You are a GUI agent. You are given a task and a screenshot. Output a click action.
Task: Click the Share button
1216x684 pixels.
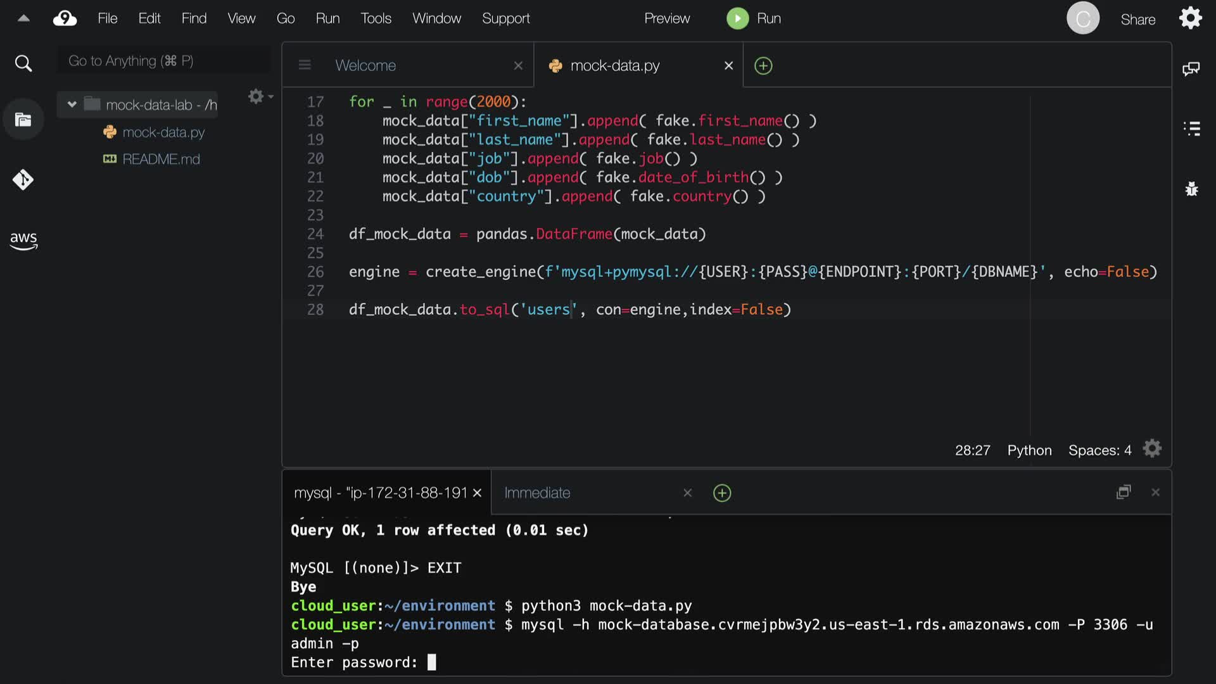click(1137, 20)
